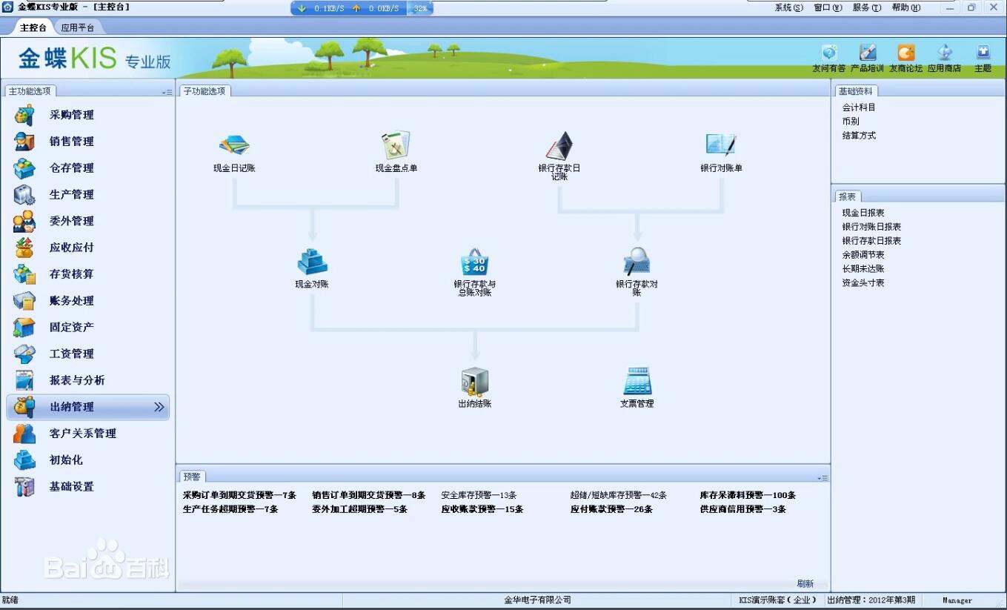The image size is (1007, 610).
Task: Open the 现金日报表 report
Action: (x=863, y=213)
